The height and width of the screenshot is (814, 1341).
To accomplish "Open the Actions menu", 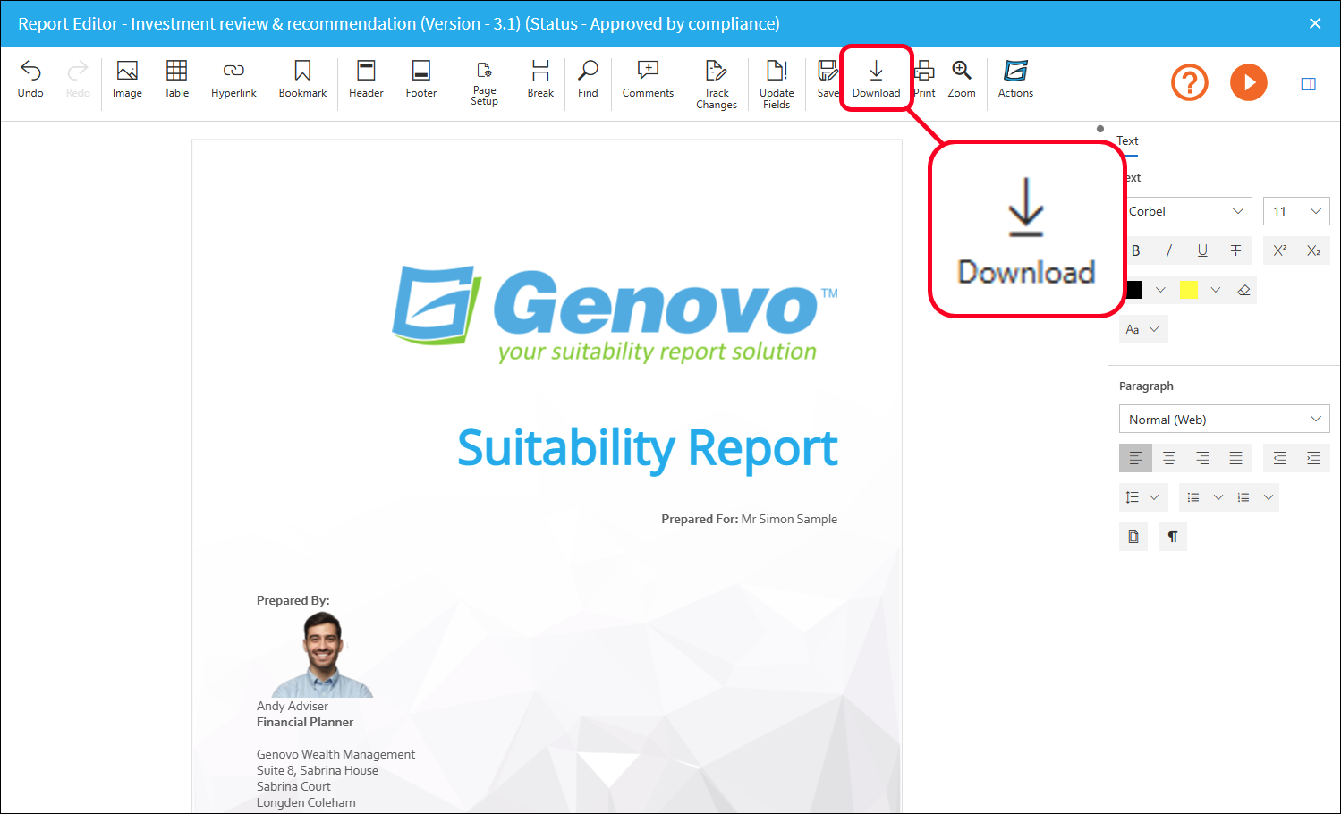I will click(x=1015, y=80).
